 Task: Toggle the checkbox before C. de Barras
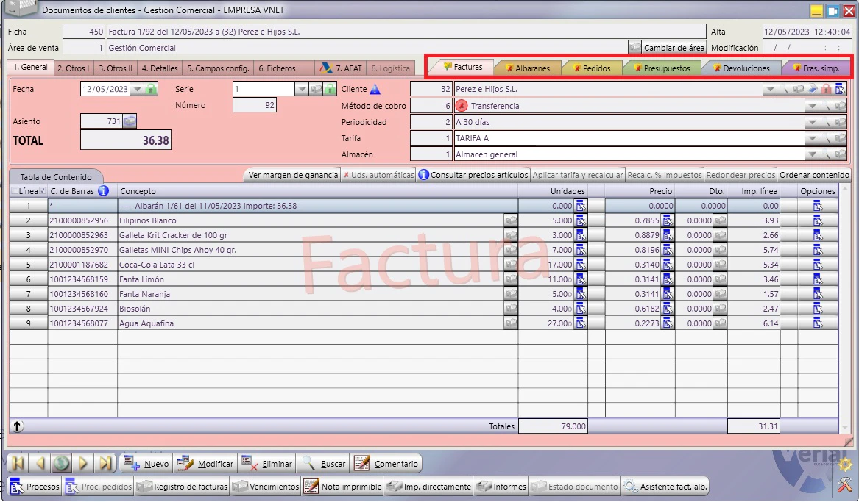tap(43, 191)
